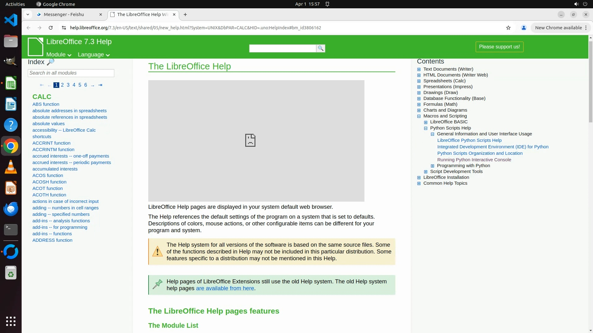
Task: Open Chrome profile avatar icon
Action: point(524,28)
